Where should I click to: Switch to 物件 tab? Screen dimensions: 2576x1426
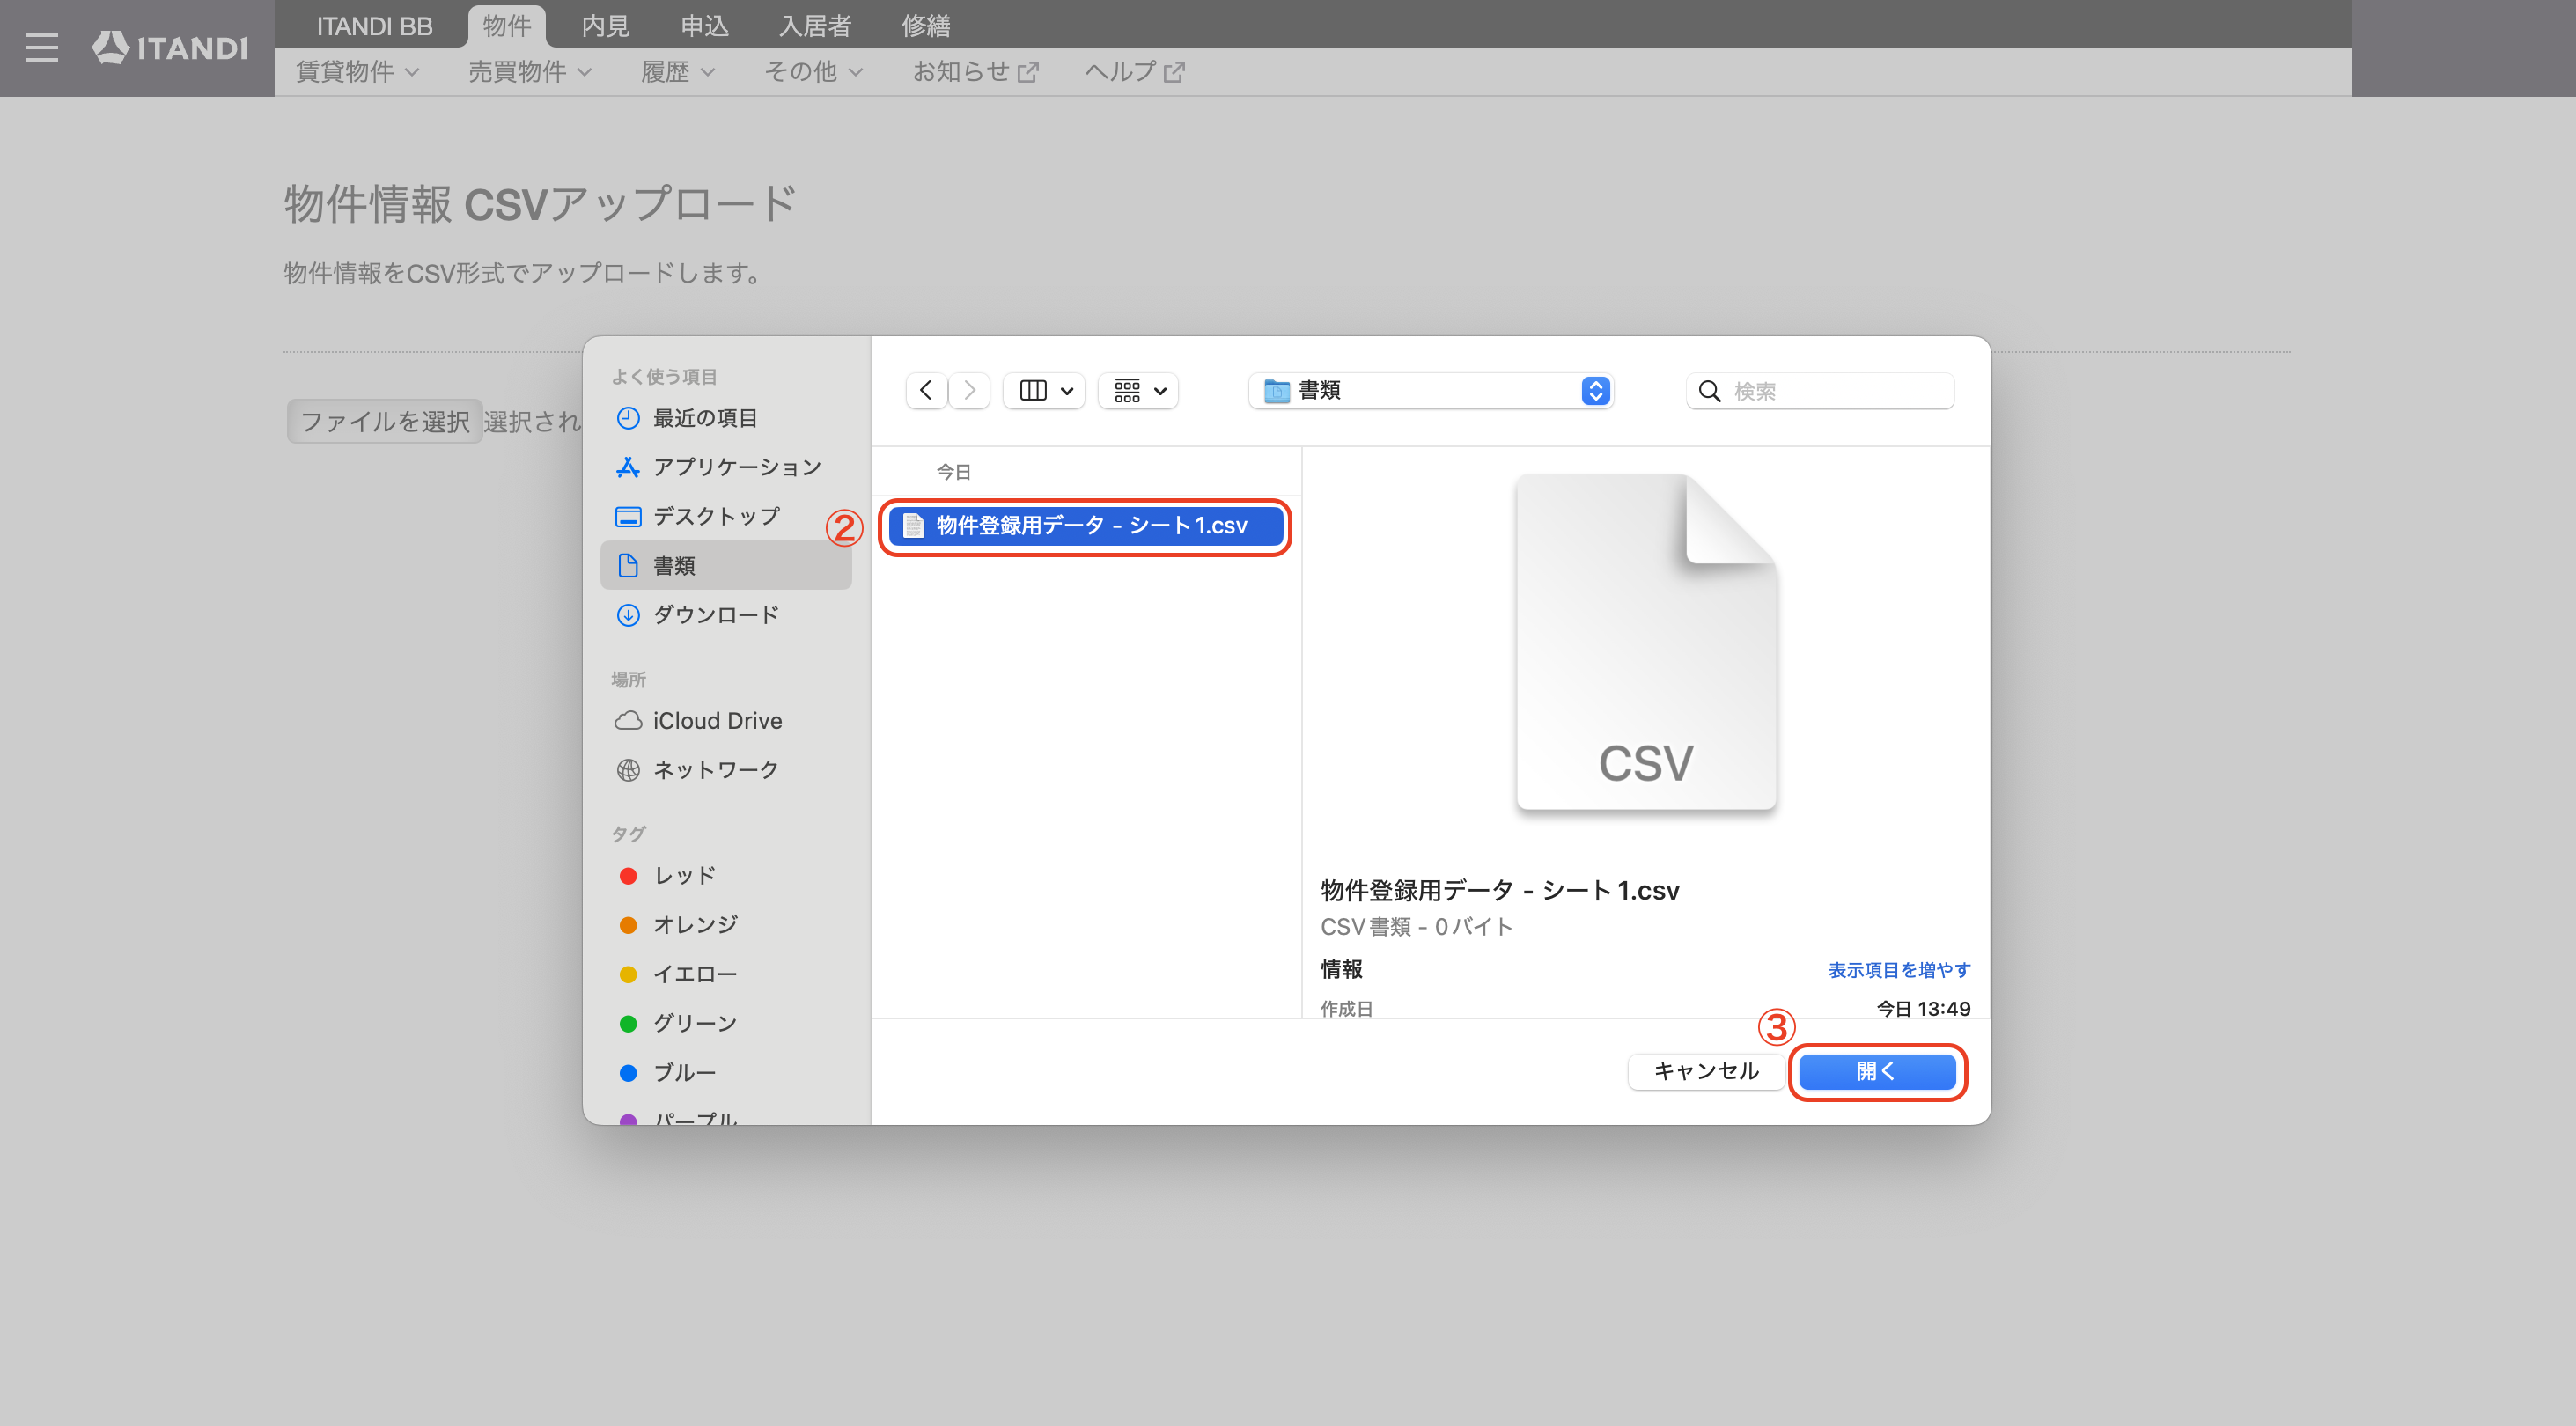point(507,26)
